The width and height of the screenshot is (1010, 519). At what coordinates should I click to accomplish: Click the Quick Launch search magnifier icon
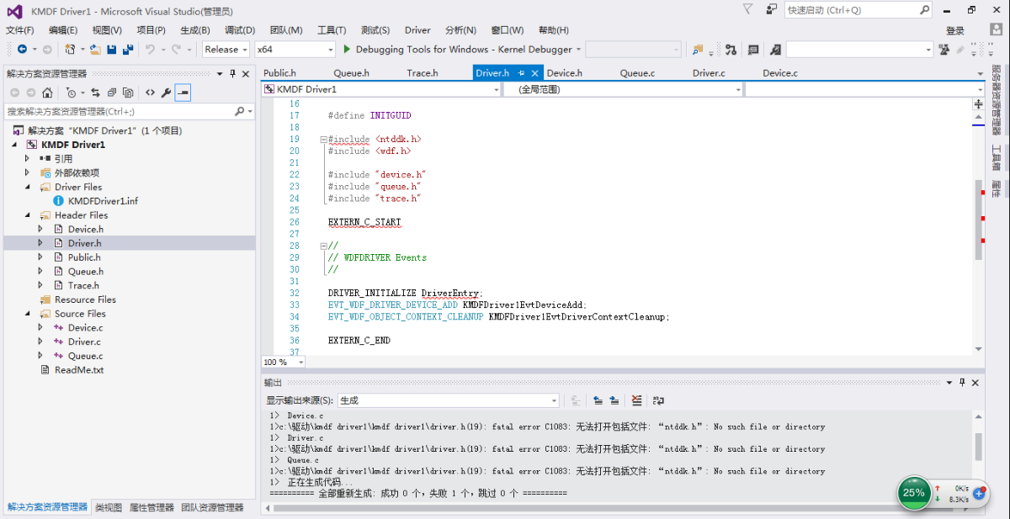point(923,10)
